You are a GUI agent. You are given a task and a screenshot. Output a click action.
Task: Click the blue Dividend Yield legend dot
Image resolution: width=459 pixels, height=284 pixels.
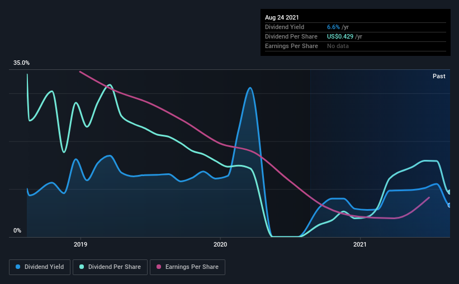(18, 267)
